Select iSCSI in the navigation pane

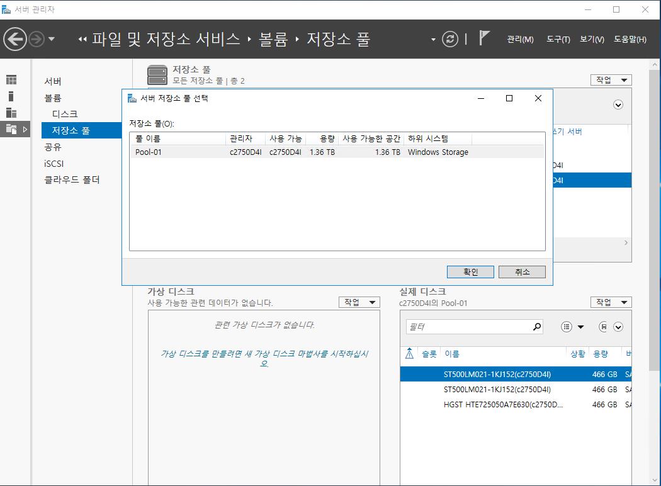[x=54, y=164]
